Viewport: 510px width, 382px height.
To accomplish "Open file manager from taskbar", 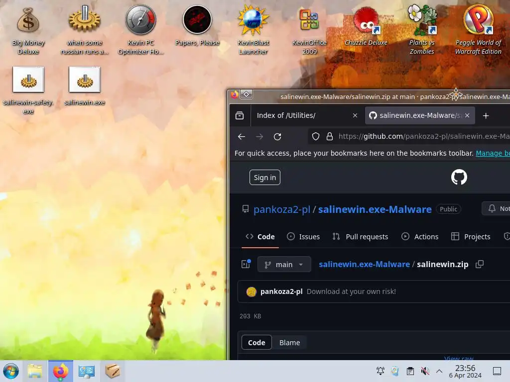I will click(x=35, y=371).
